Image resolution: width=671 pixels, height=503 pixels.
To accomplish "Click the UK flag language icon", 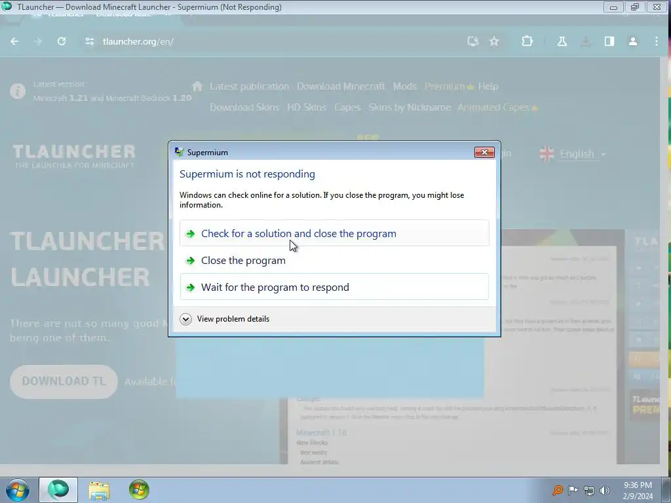I will 546,153.
